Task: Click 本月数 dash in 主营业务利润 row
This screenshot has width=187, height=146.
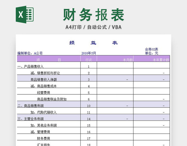Action: tap(127, 119)
